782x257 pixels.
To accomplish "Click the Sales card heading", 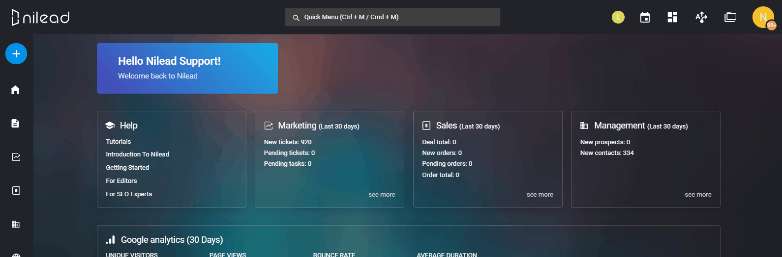I will [468, 126].
